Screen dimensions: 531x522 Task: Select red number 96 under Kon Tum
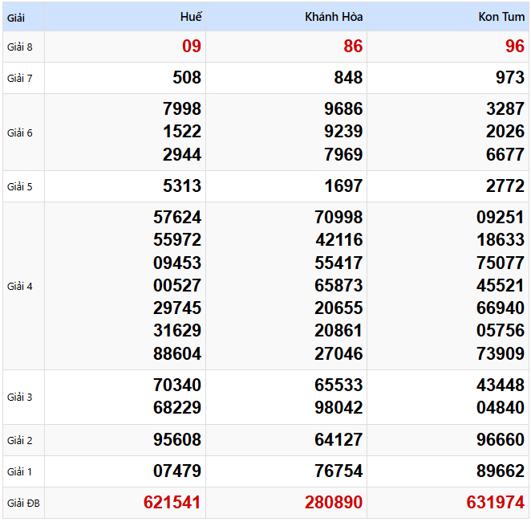click(514, 47)
